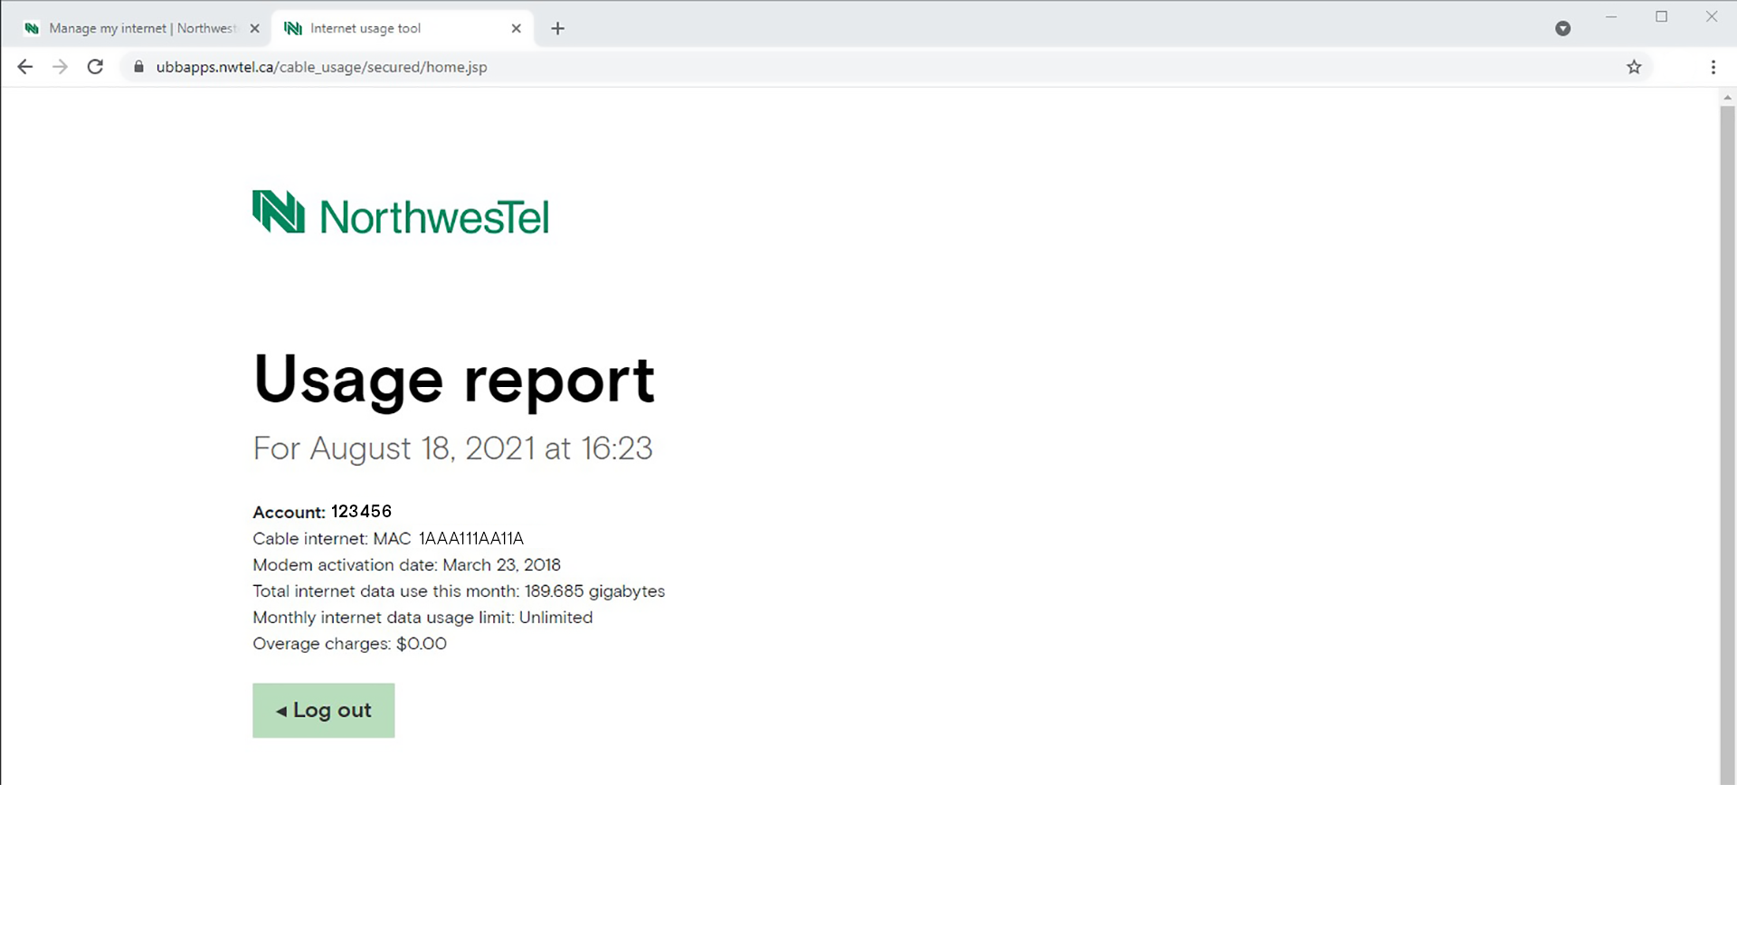Click the browser forward arrow
This screenshot has width=1737, height=926.
point(60,67)
